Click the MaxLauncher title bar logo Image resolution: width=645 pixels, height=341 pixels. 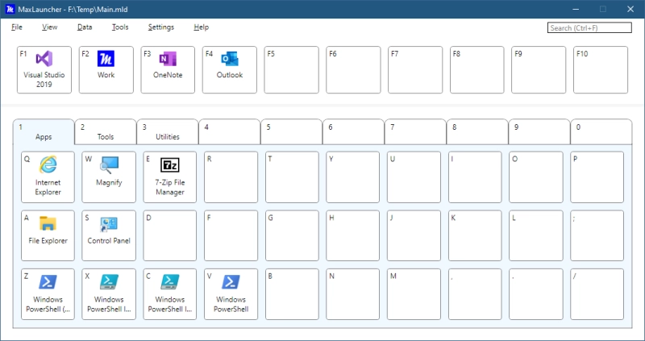click(x=10, y=9)
